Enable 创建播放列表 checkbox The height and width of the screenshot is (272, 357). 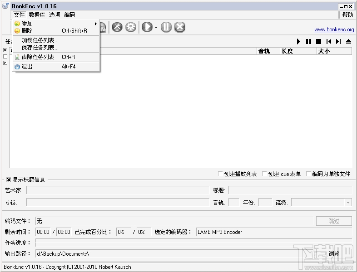[220, 174]
